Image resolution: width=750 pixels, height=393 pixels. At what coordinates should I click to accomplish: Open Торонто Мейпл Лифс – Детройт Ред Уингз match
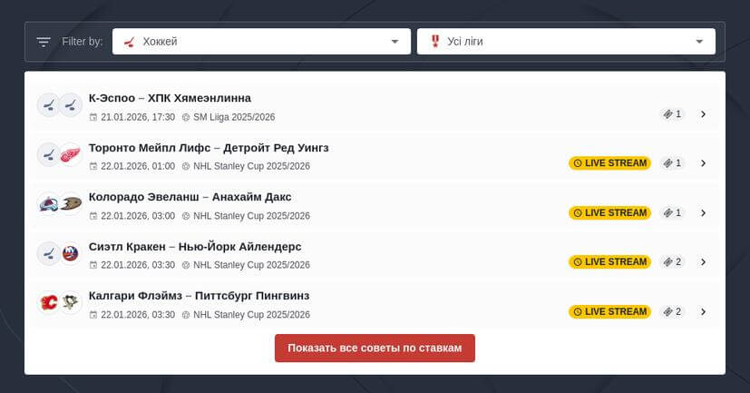click(209, 148)
